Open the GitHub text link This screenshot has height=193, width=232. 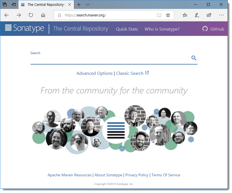tap(217, 29)
